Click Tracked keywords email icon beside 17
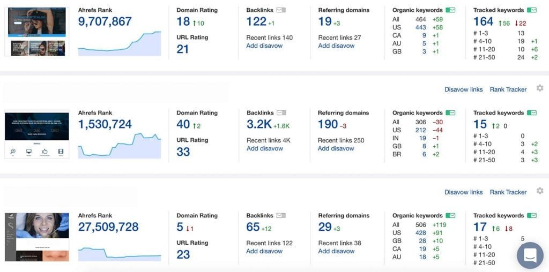Screen dimensions: 549x272 coord(531,216)
